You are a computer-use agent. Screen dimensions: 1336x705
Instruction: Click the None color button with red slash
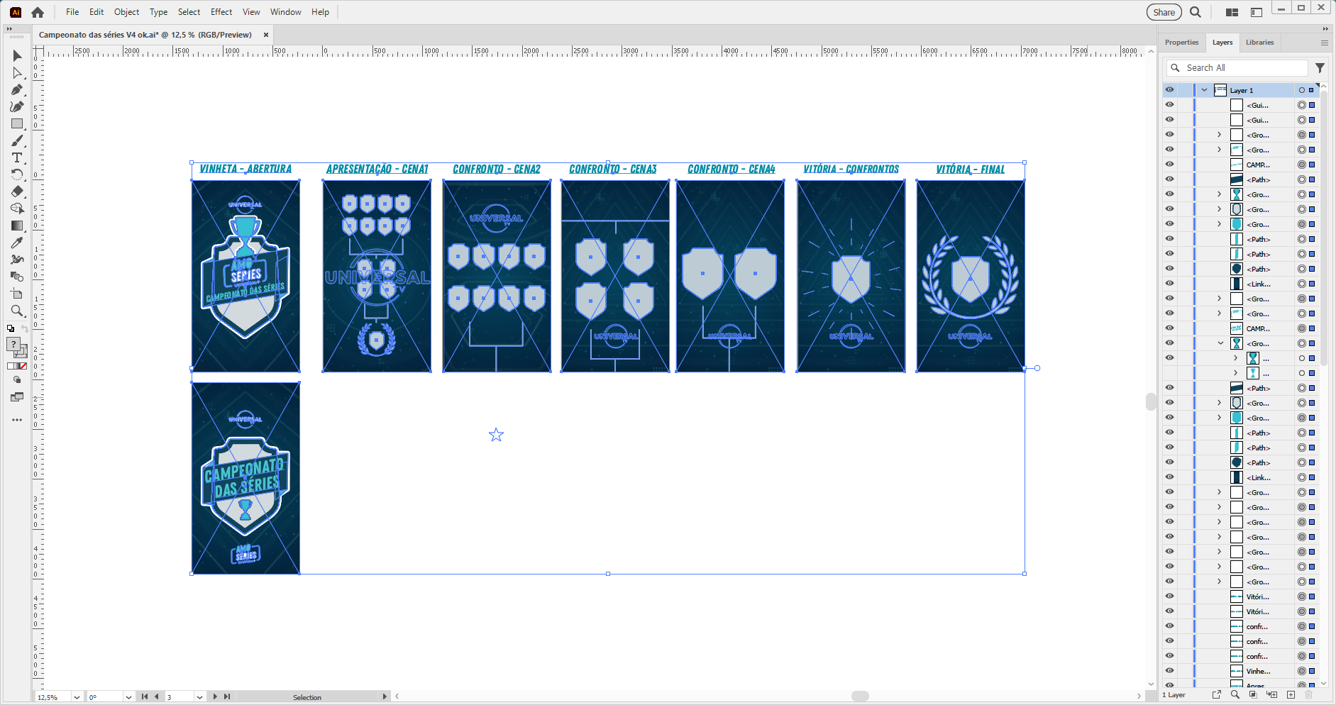click(x=23, y=366)
